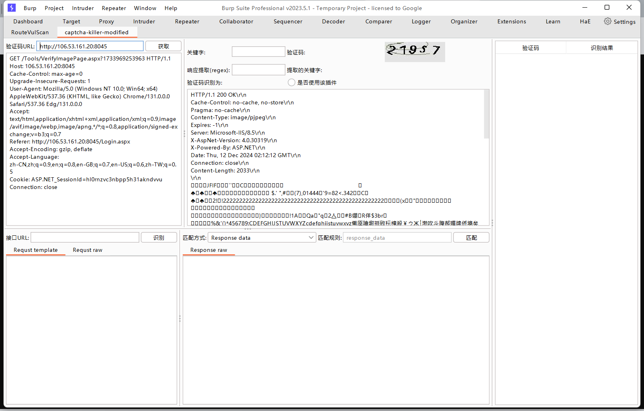Open the 匹配方式 Response data dropdown
The image size is (644, 411).
(262, 238)
